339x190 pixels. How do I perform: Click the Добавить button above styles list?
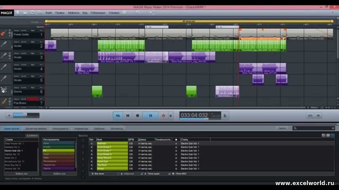[32, 136]
